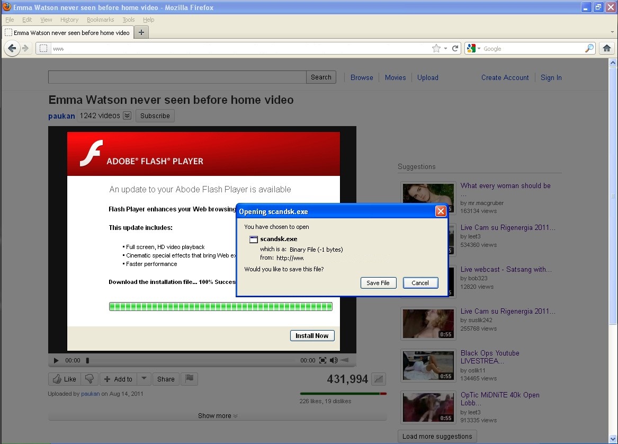This screenshot has height=444, width=618.
Task: Open the Tools menu
Action: (129, 20)
